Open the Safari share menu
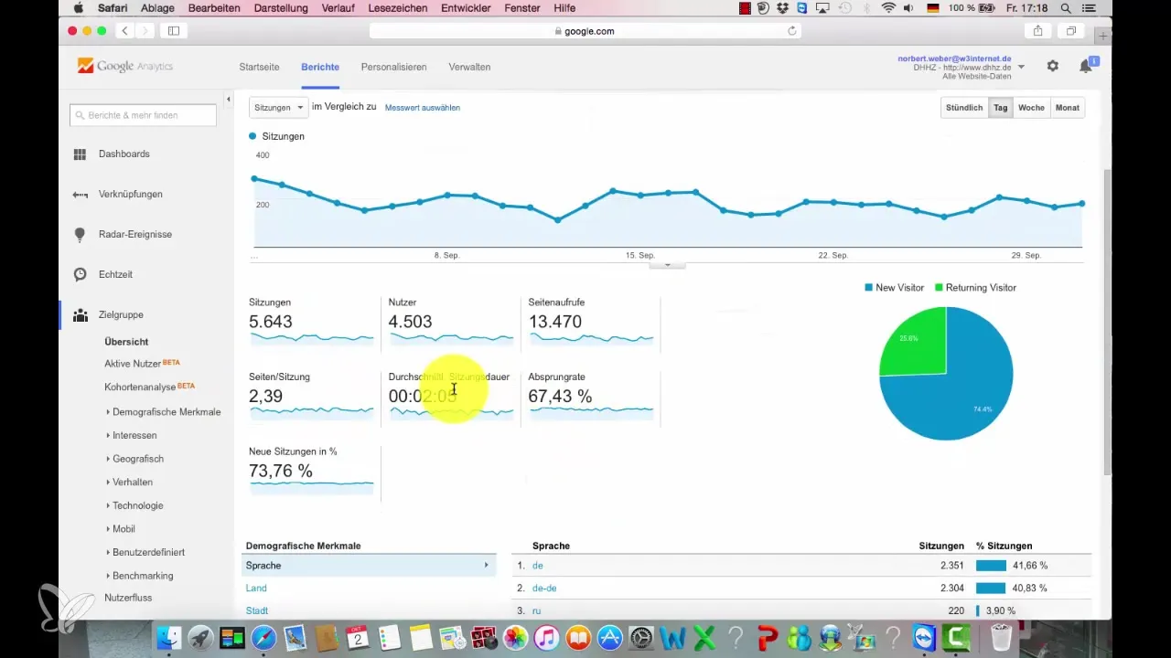The height and width of the screenshot is (658, 1171). 1038,31
